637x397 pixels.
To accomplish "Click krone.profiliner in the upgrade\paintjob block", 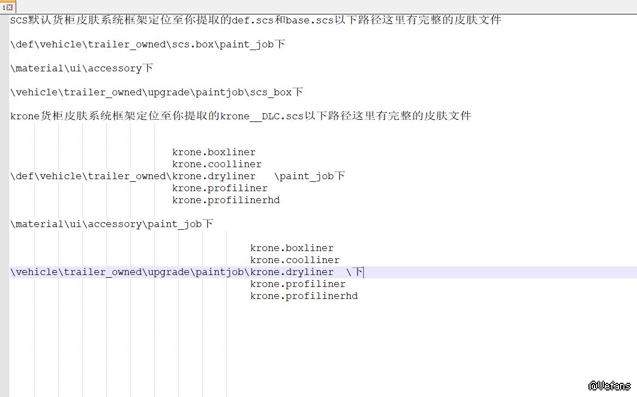I will [x=298, y=284].
